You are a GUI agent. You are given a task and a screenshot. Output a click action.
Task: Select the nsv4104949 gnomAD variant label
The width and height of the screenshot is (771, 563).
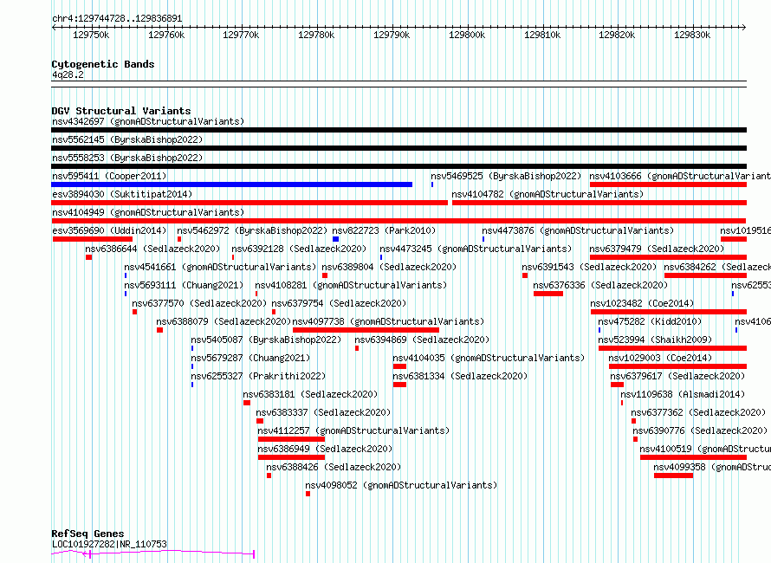(x=148, y=212)
